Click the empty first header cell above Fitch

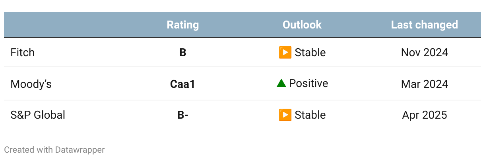point(64,25)
